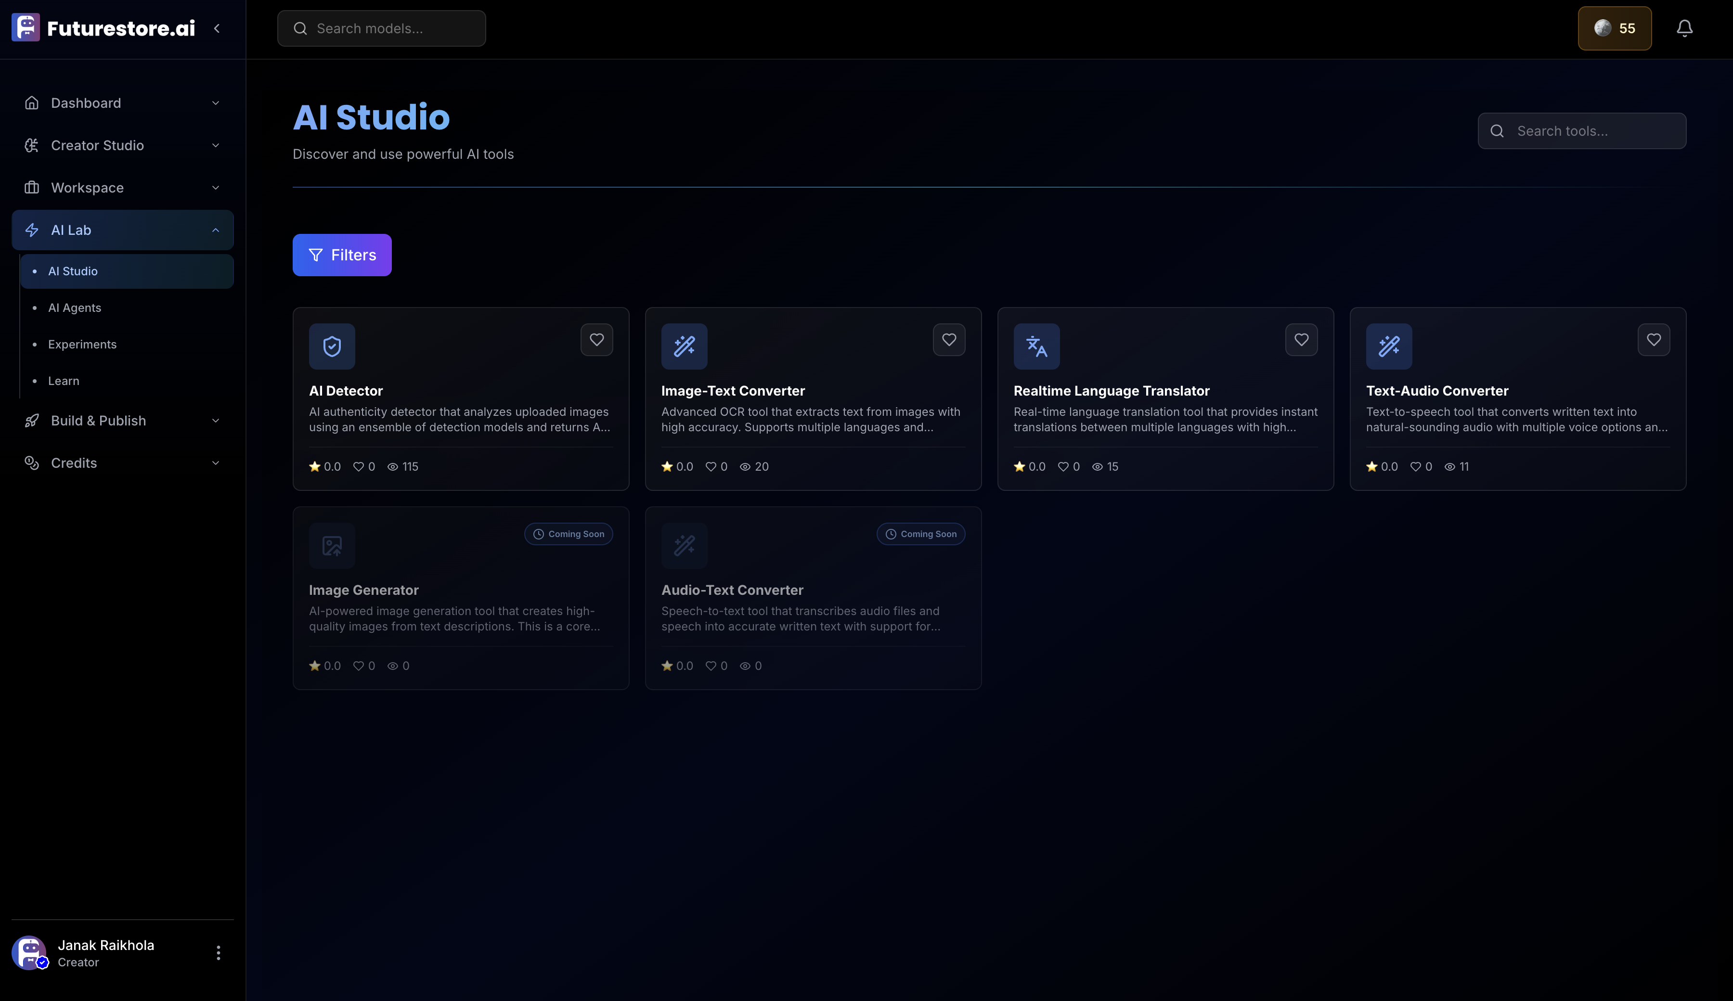The height and width of the screenshot is (1001, 1733).
Task: Open AI Agents submenu item
Action: click(x=127, y=308)
